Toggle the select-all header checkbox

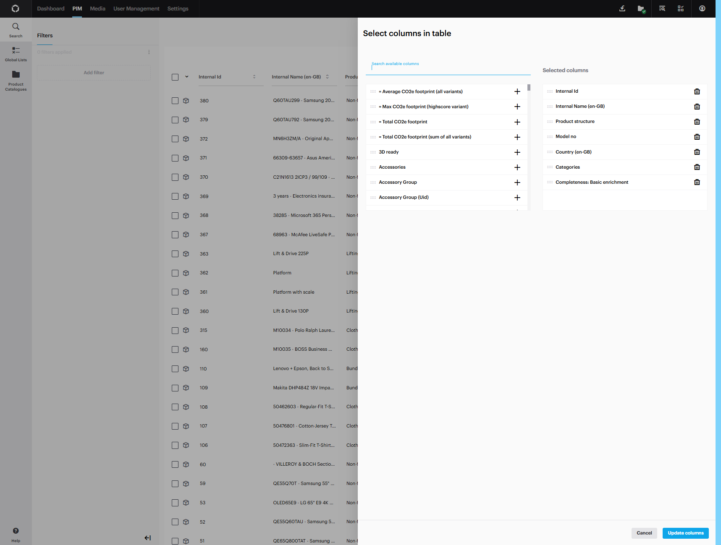[x=175, y=77]
